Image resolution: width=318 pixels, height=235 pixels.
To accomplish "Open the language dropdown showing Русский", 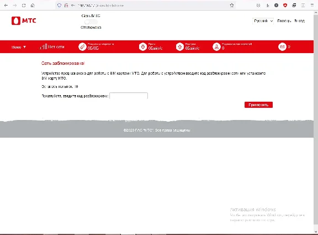I will [x=263, y=21].
